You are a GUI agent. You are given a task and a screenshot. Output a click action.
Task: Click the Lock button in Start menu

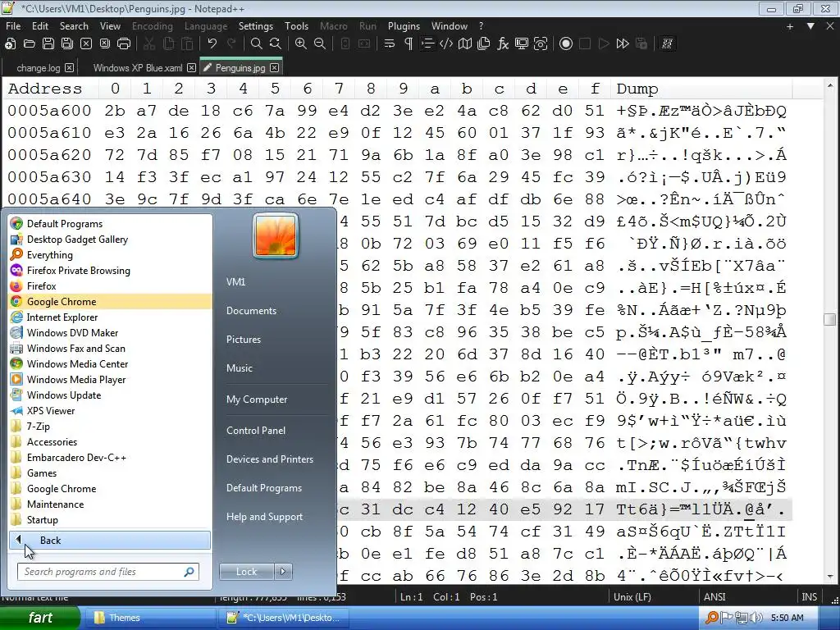[246, 572]
